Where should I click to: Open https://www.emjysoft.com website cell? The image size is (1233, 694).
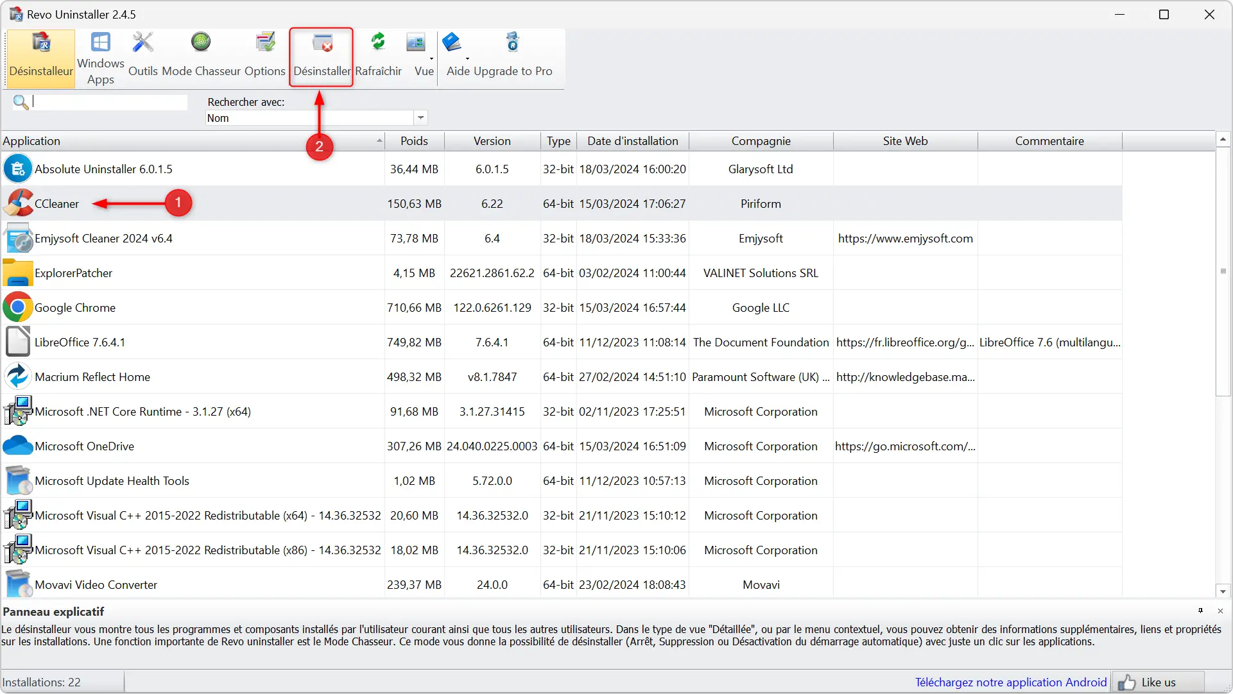[x=905, y=239]
